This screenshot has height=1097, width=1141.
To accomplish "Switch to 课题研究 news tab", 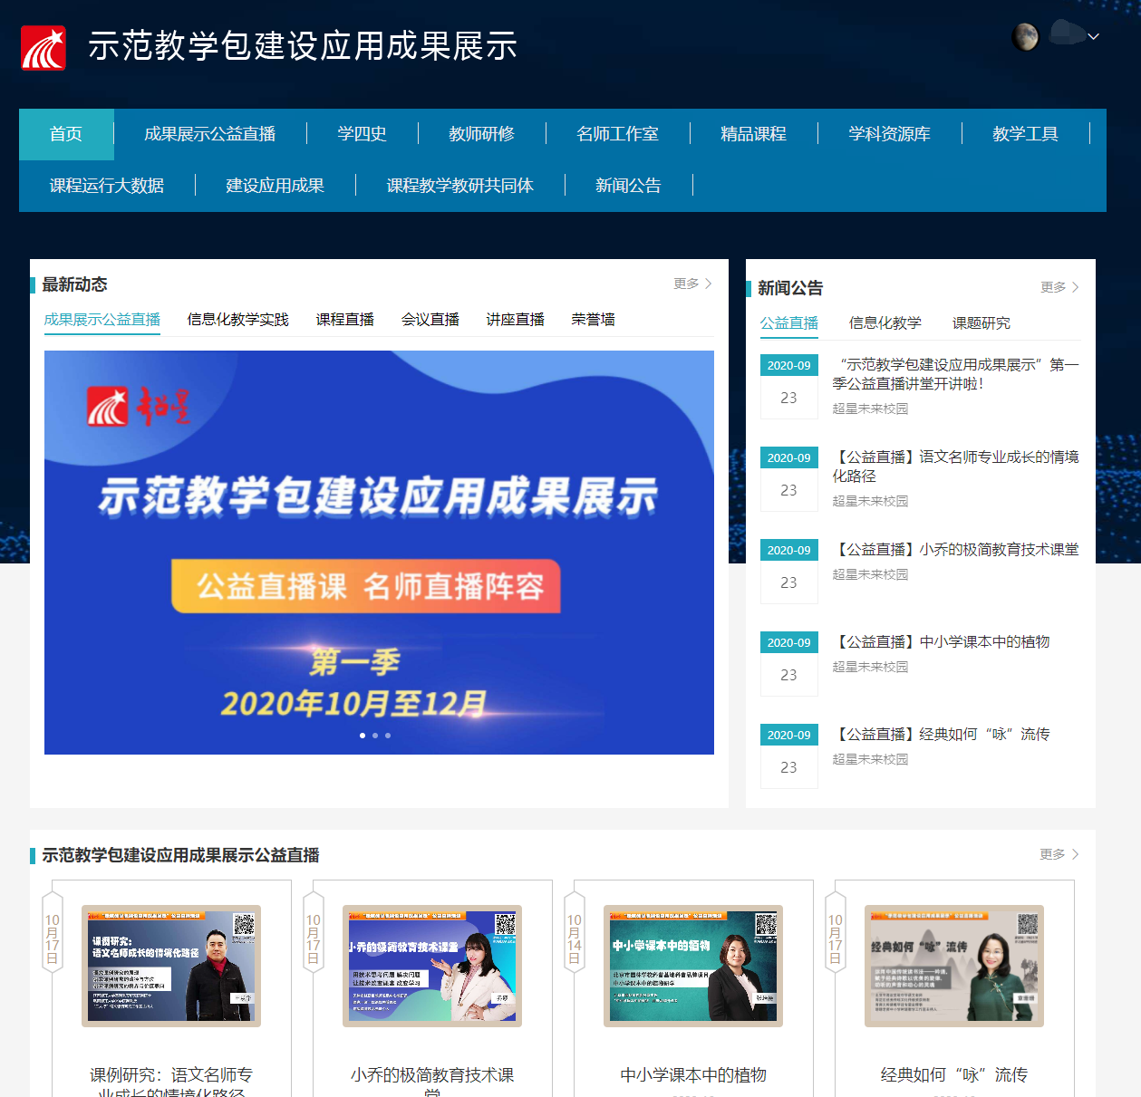I will [x=981, y=323].
